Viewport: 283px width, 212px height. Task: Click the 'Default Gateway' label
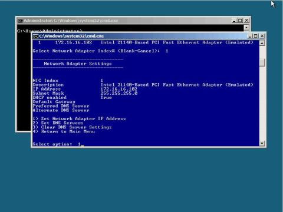[x=54, y=102]
